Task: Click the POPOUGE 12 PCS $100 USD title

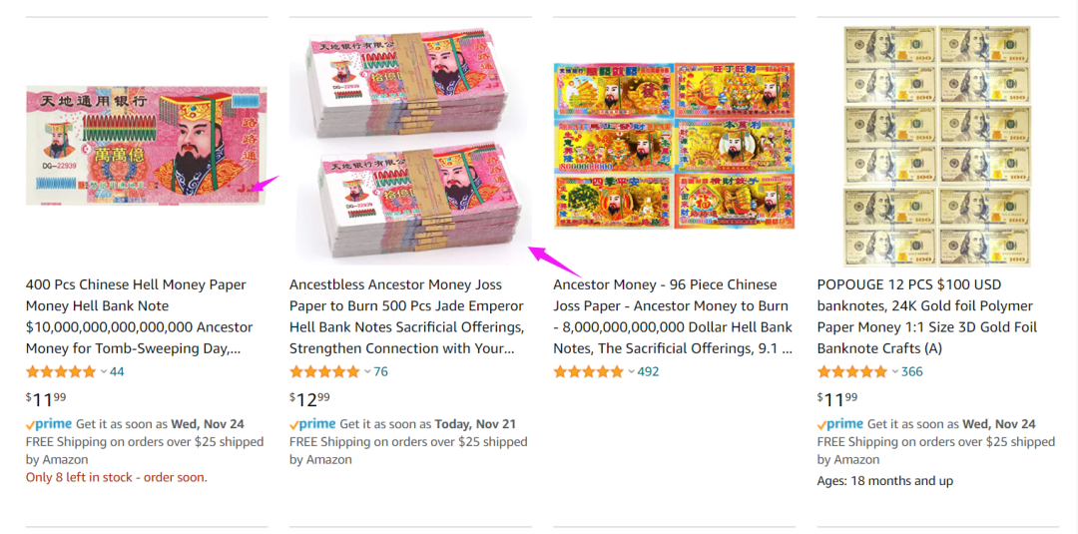Action: coord(927,316)
